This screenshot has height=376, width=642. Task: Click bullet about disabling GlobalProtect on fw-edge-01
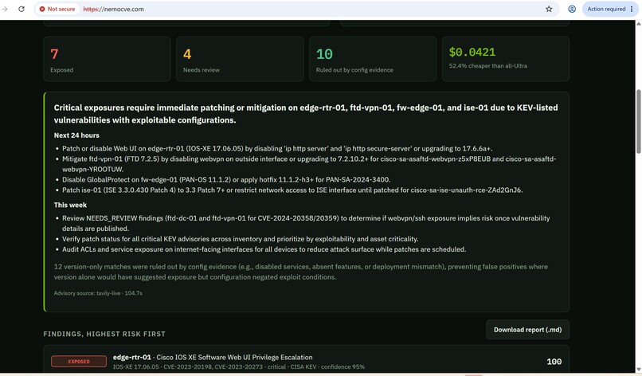(x=226, y=179)
